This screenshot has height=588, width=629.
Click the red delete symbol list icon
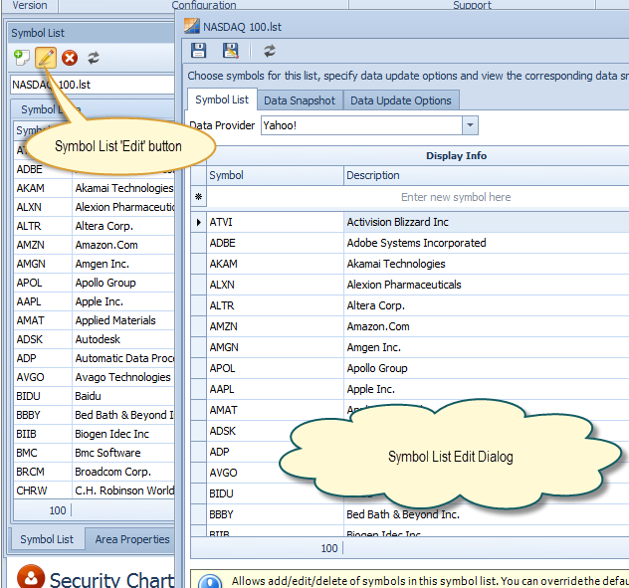(70, 58)
